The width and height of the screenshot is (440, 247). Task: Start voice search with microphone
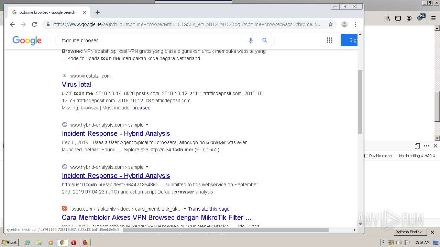[251, 40]
